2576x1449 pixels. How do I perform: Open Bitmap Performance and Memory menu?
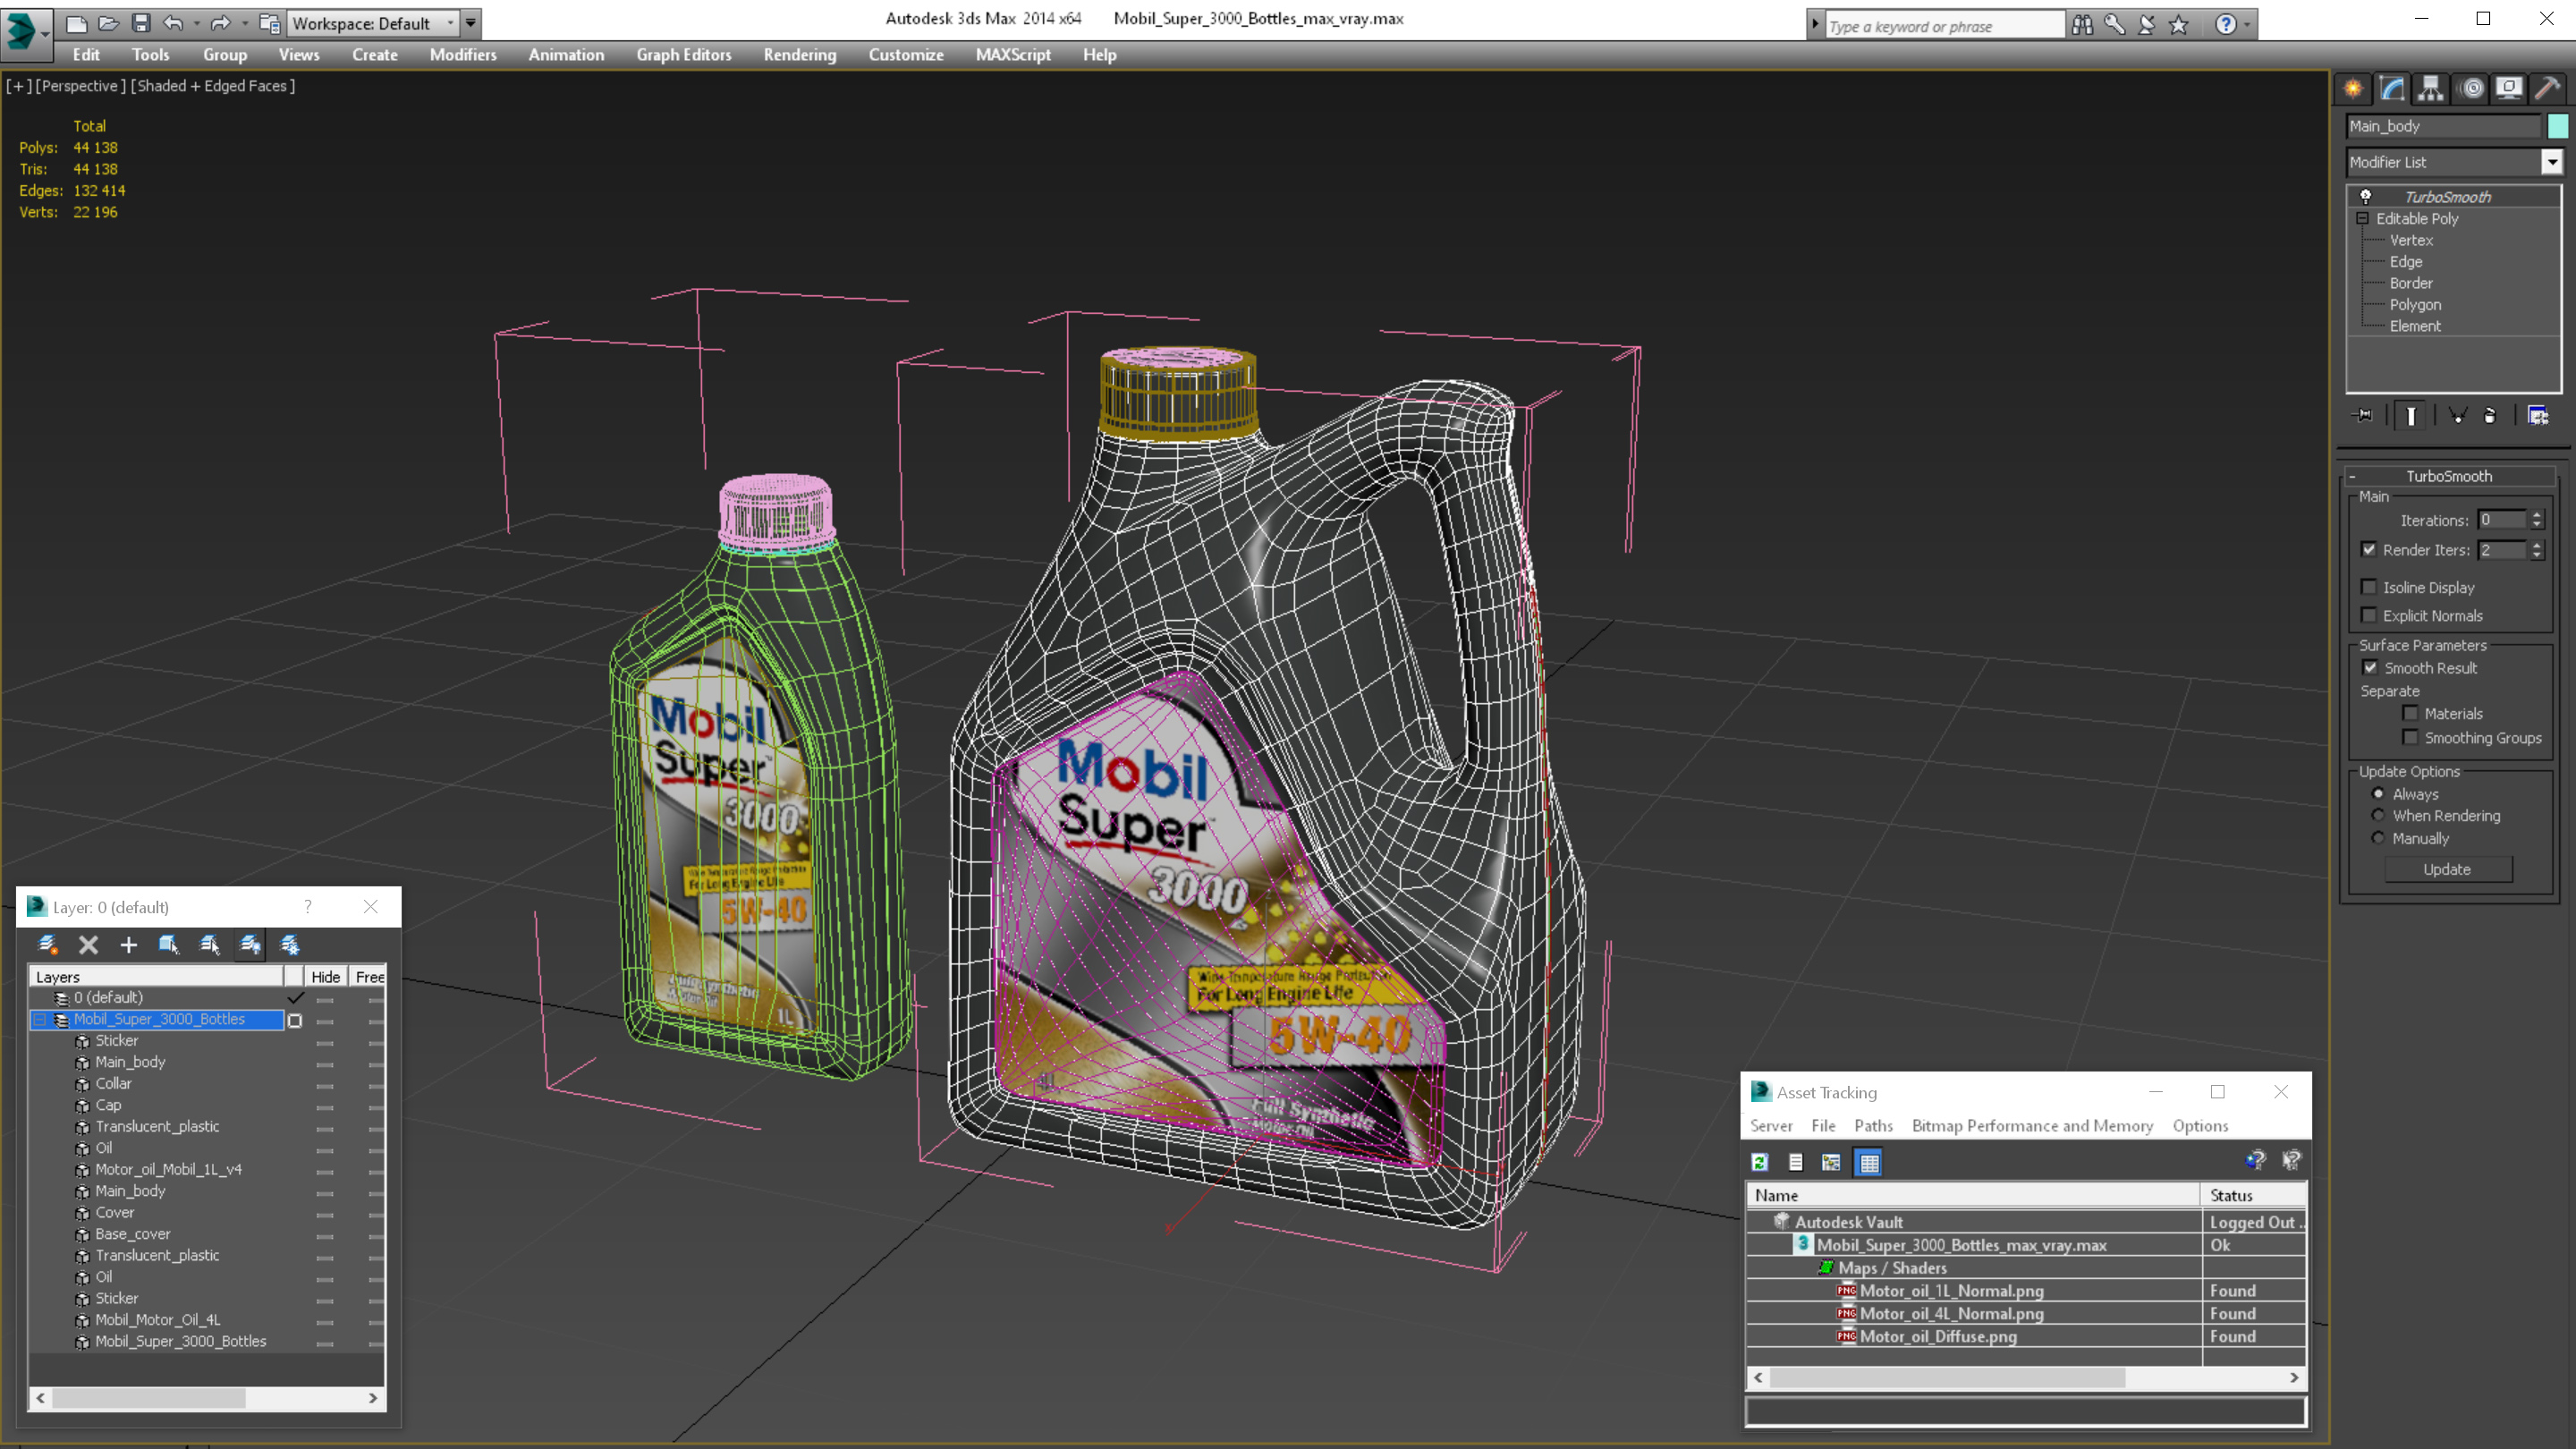pos(2031,1125)
